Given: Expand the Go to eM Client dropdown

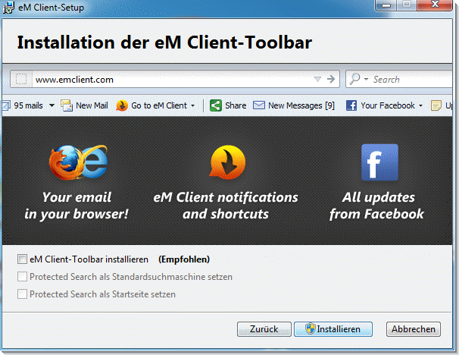Looking at the screenshot, I should (x=192, y=105).
